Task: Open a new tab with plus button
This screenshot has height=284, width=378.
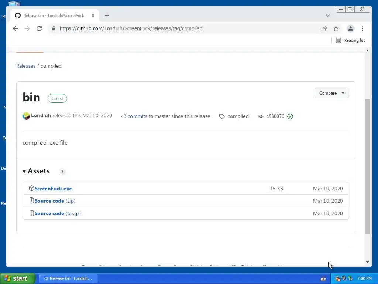Action: pos(107,16)
